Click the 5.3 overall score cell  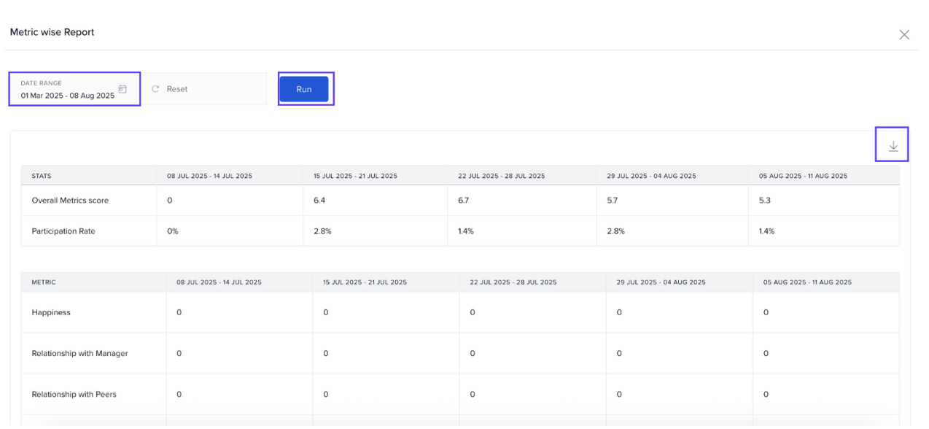click(x=764, y=201)
